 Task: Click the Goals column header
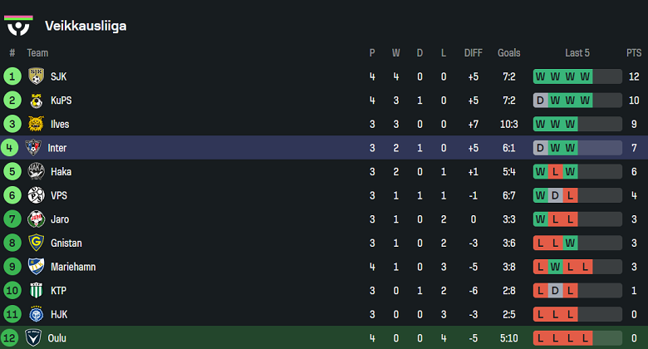click(x=508, y=52)
